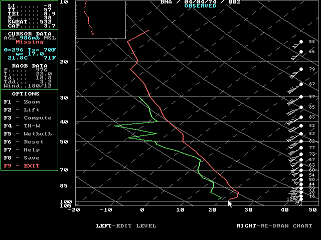Click the hodograph inset in the chart corner
The width and height of the screenshot is (321, 240).
tap(100, 19)
